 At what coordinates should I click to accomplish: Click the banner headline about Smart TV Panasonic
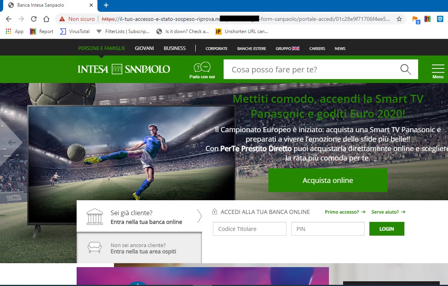point(328,106)
